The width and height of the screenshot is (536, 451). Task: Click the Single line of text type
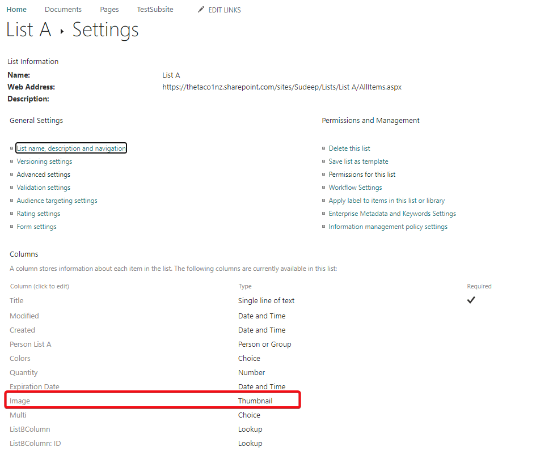[266, 301]
